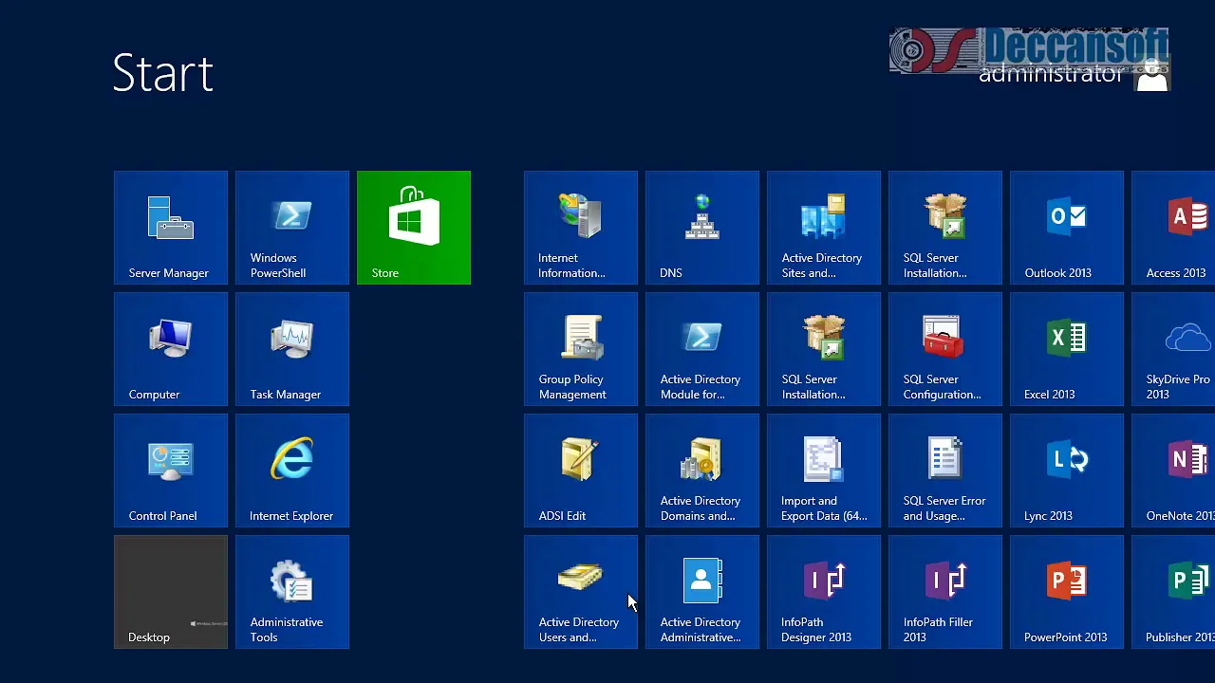Launch OneNote 2013 tile

click(x=1173, y=471)
